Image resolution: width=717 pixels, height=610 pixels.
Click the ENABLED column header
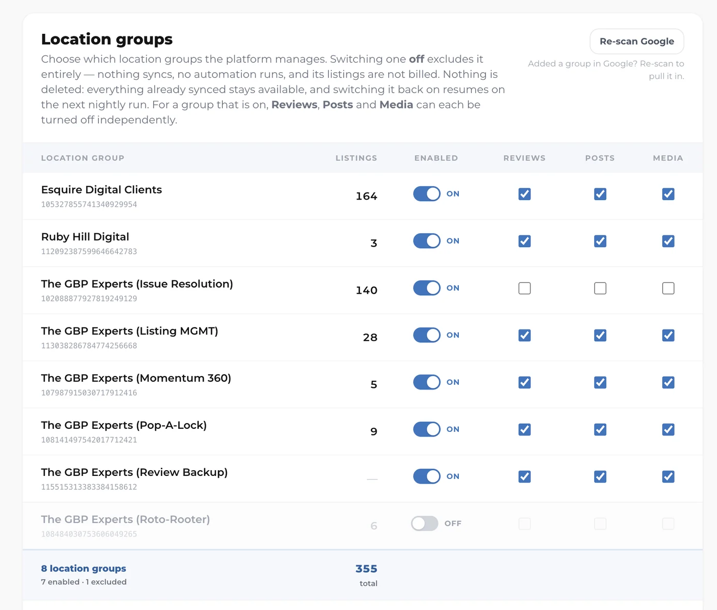(x=436, y=158)
